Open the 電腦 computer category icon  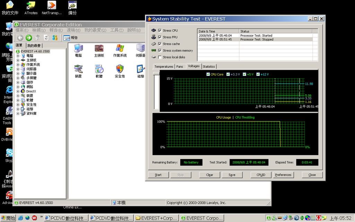78,51
